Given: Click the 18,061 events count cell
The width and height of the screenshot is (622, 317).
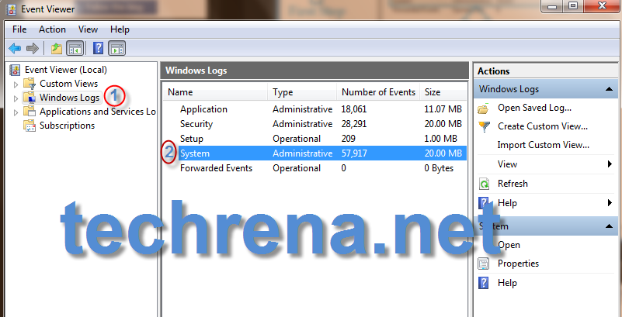Looking at the screenshot, I should (x=354, y=109).
